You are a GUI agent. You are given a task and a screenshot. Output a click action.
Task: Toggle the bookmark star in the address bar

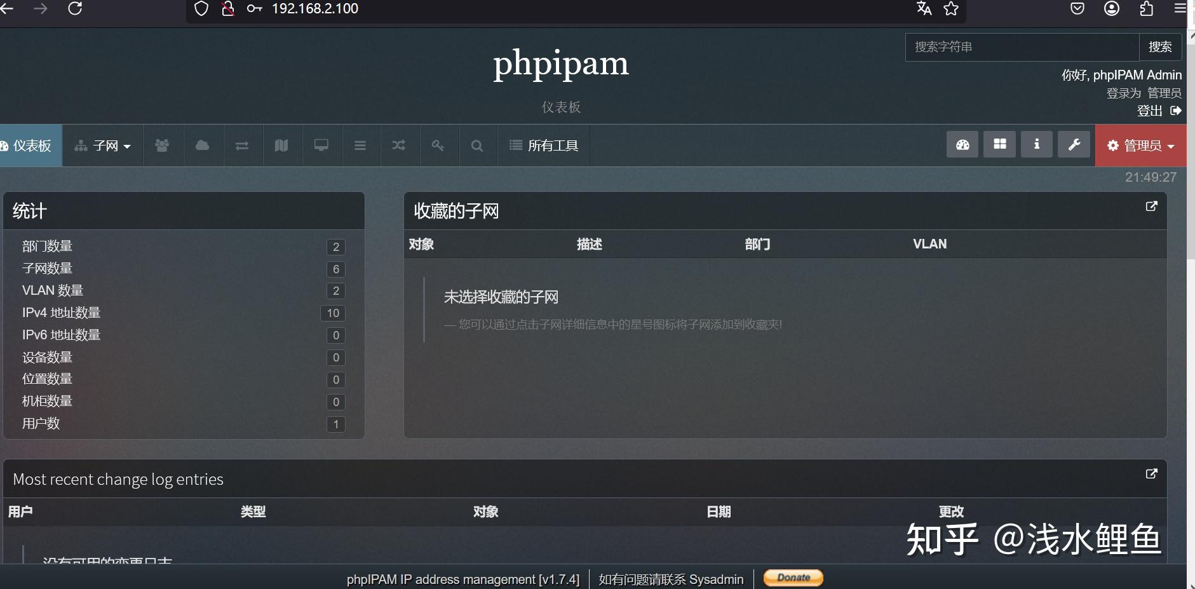pyautogui.click(x=951, y=8)
